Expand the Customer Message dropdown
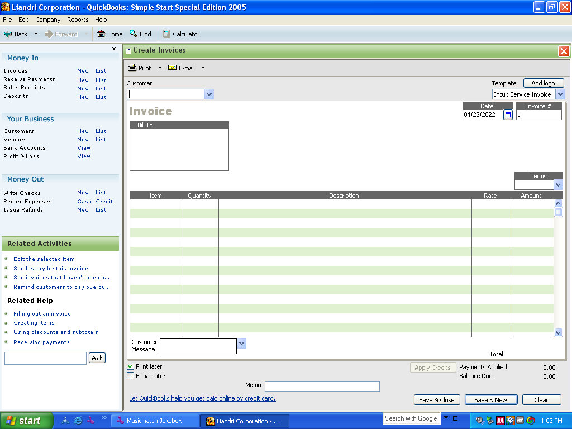The width and height of the screenshot is (572, 429). (241, 343)
